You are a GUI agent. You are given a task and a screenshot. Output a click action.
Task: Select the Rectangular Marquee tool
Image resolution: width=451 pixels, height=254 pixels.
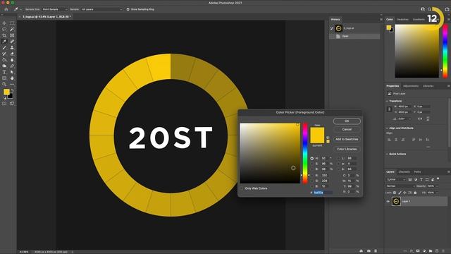(x=12, y=23)
